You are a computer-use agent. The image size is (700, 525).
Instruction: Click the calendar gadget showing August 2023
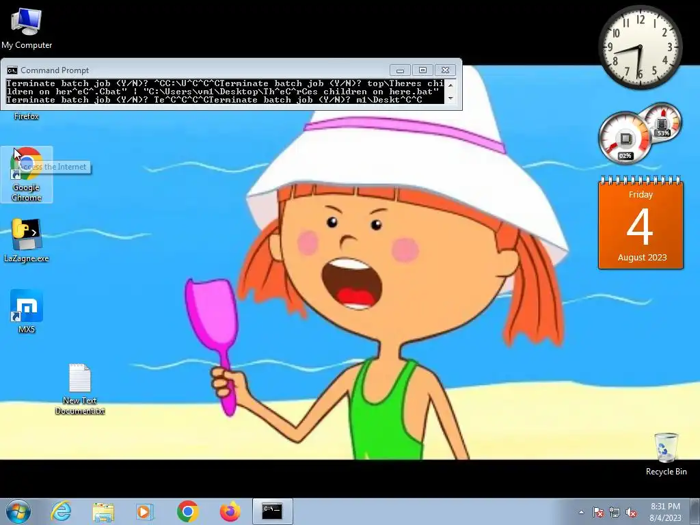point(641,222)
